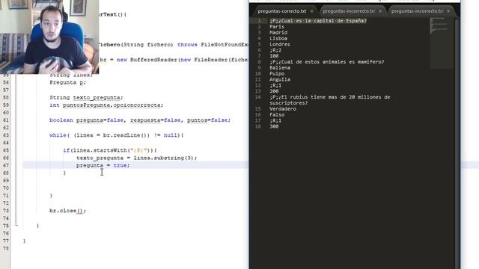Click the '200' points line
Viewport: 479px width, 269px height.
tap(274, 91)
